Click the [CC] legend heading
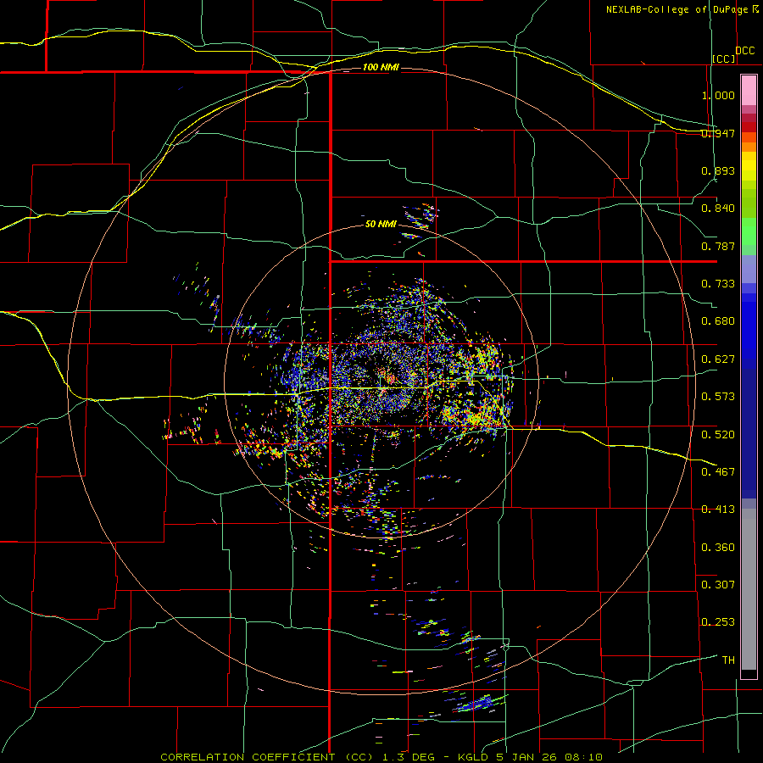The width and height of the screenshot is (763, 763). 724,58
